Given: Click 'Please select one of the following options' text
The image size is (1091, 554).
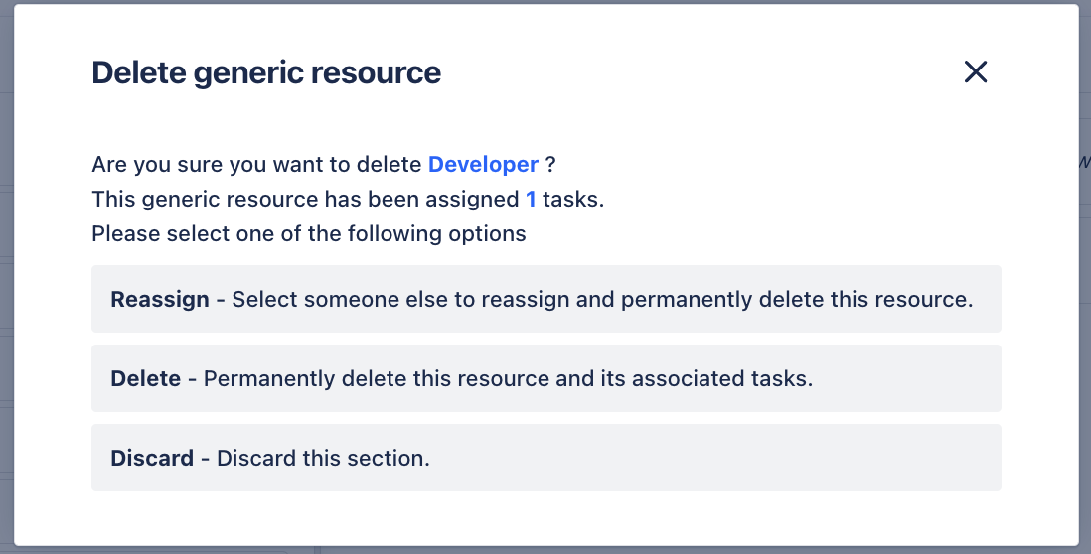Looking at the screenshot, I should [309, 233].
